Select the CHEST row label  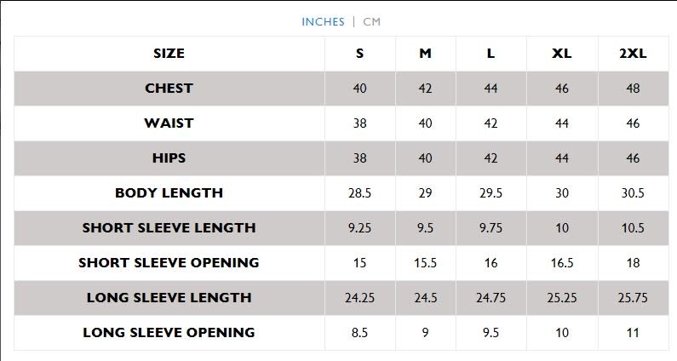coord(169,89)
